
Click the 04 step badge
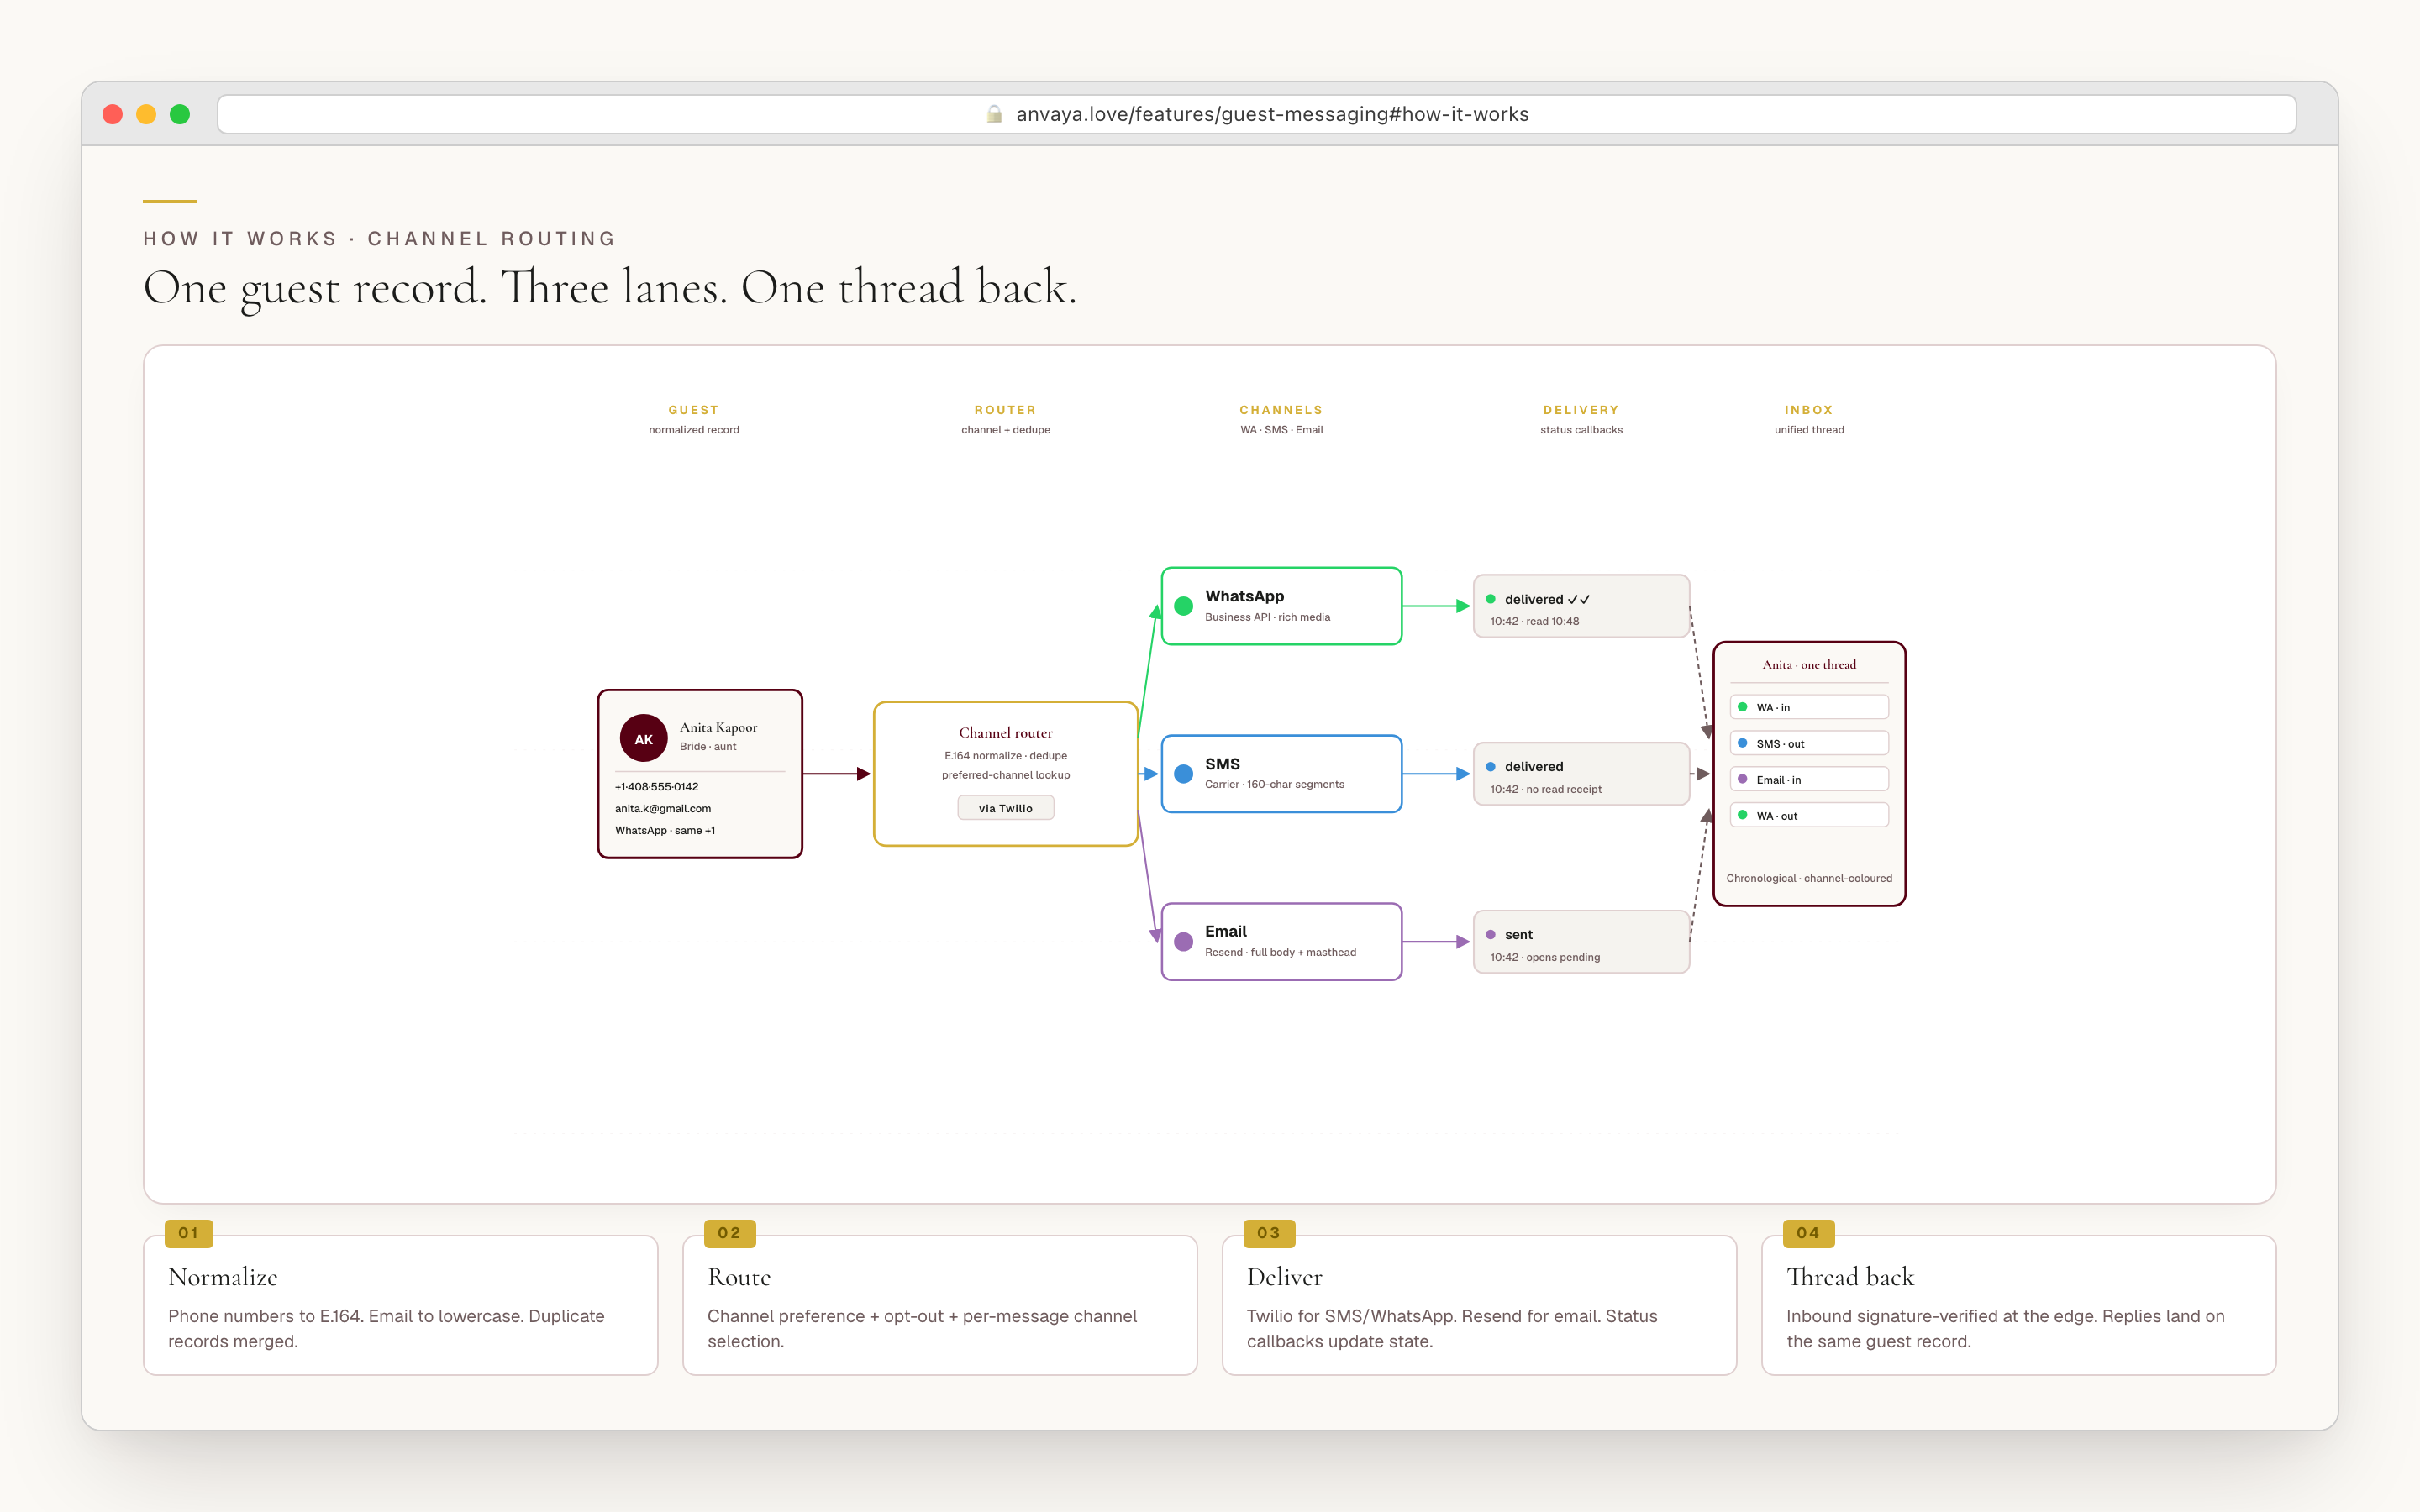[x=1808, y=1233]
